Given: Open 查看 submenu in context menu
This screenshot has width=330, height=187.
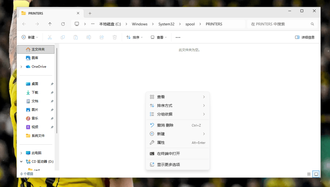Looking at the screenshot, I should (x=178, y=97).
